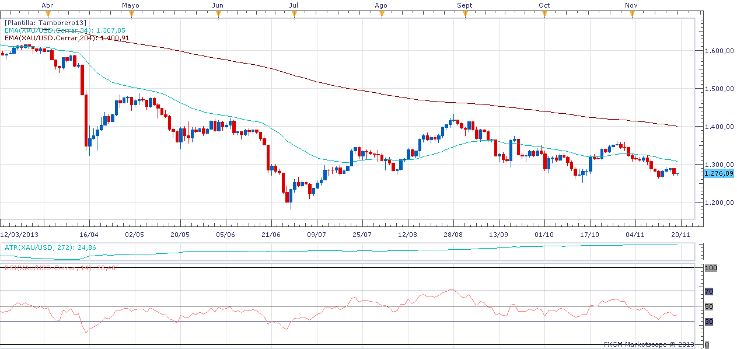The height and width of the screenshot is (349, 737).
Task: Click the RSI(XAU/USD.Cerrar, 14) indicator label
Action: click(x=59, y=268)
